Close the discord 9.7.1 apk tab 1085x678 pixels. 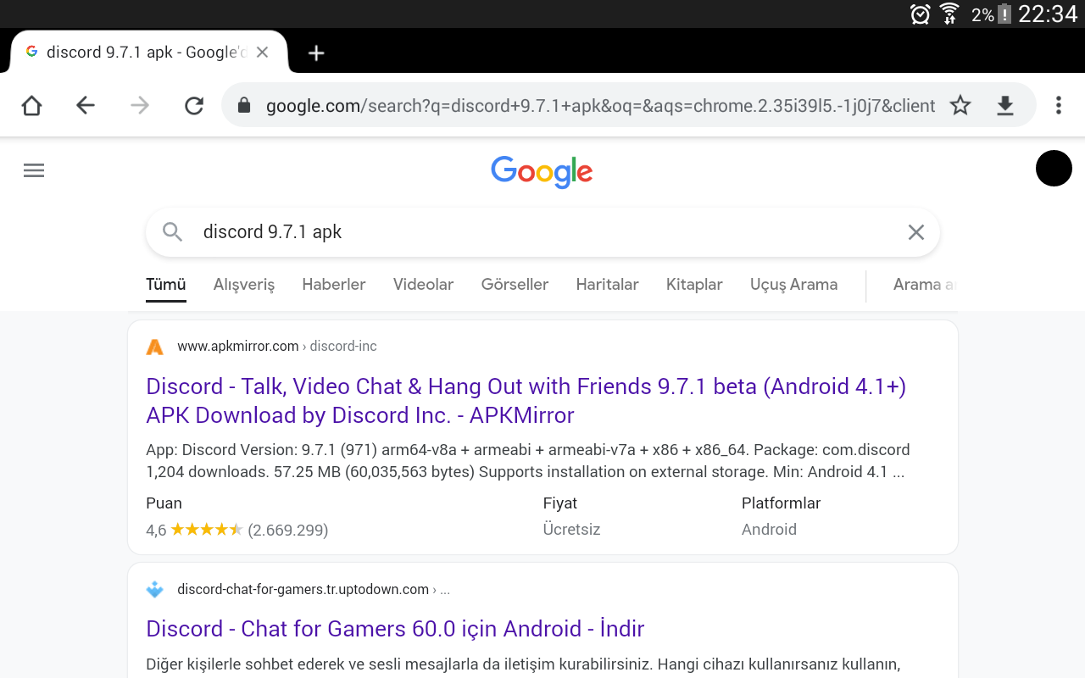click(x=262, y=53)
